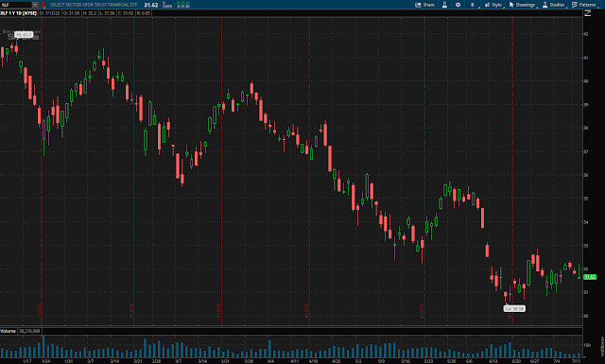Click the 42 price axis label
The image size is (605, 364).
[x=586, y=34]
